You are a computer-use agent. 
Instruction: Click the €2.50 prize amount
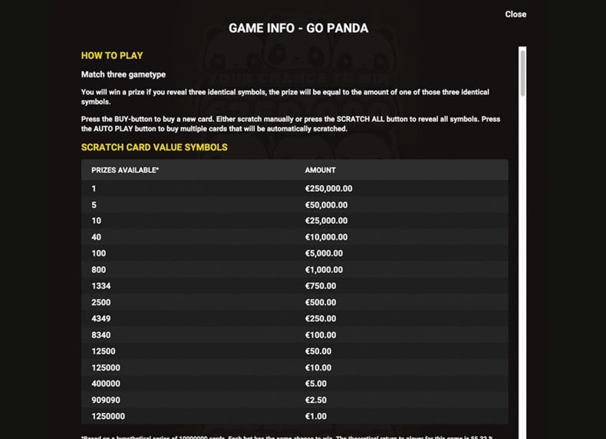(x=316, y=400)
